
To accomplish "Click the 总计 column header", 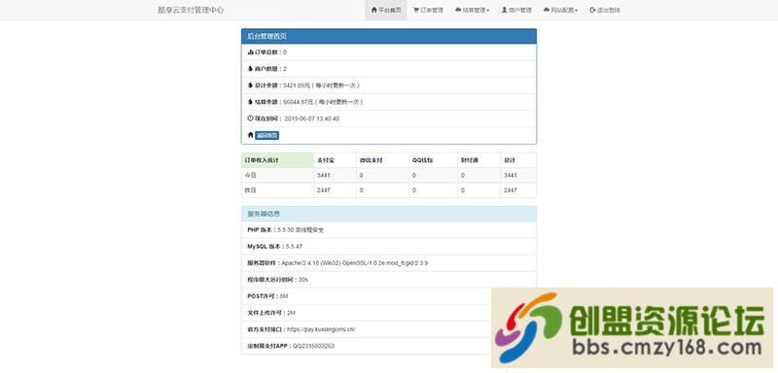I will click(518, 160).
